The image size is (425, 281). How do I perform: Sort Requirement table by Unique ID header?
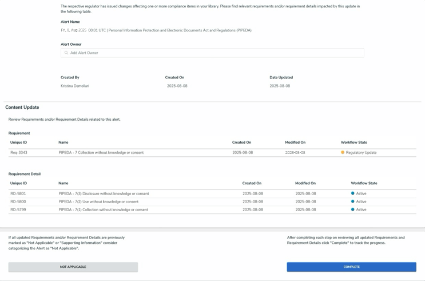coord(18,143)
